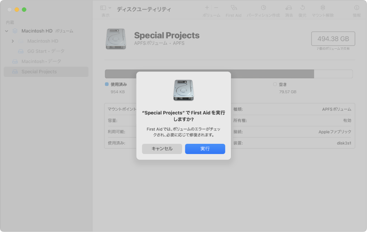The image size is (367, 233).
Task: Click the ディスクユーティリティ window title
Action: [x=144, y=9]
